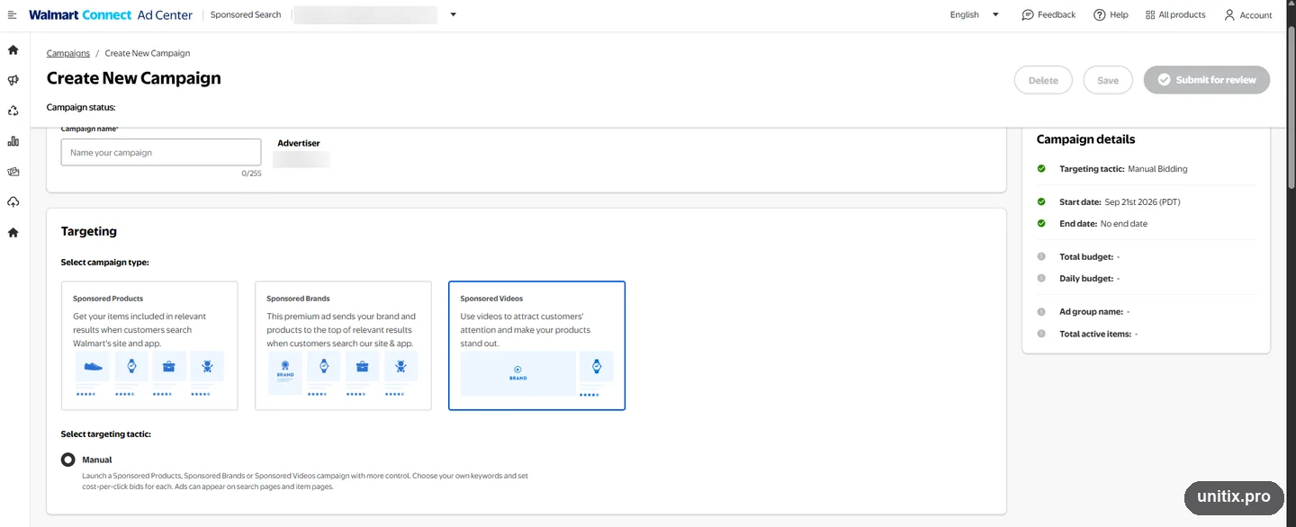Click the Save button

[x=1108, y=80]
